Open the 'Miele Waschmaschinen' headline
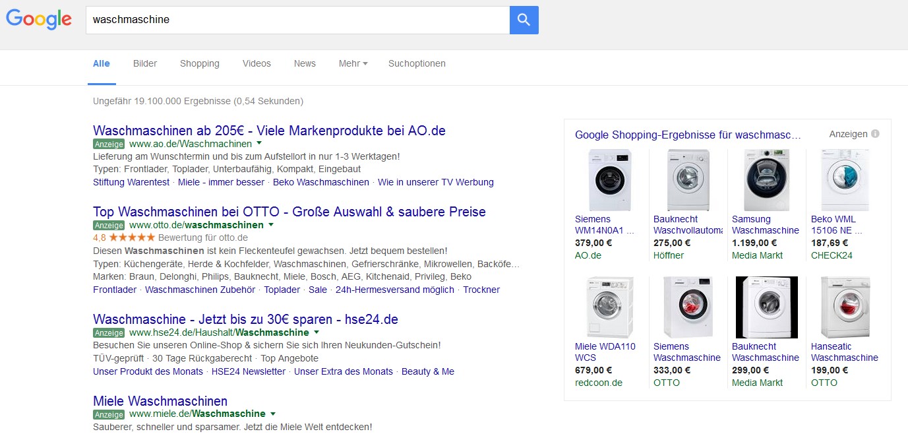 (160, 401)
